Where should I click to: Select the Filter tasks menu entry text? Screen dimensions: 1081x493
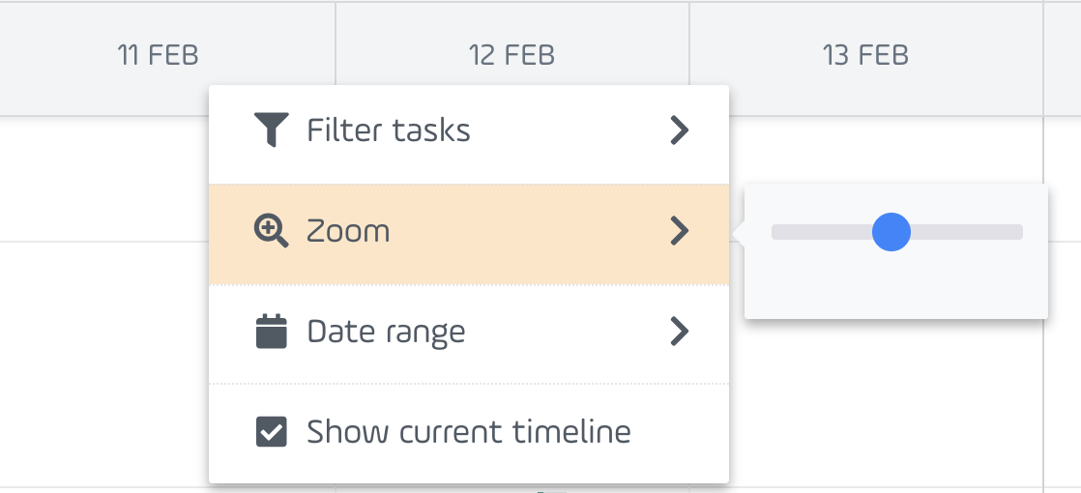coord(389,130)
